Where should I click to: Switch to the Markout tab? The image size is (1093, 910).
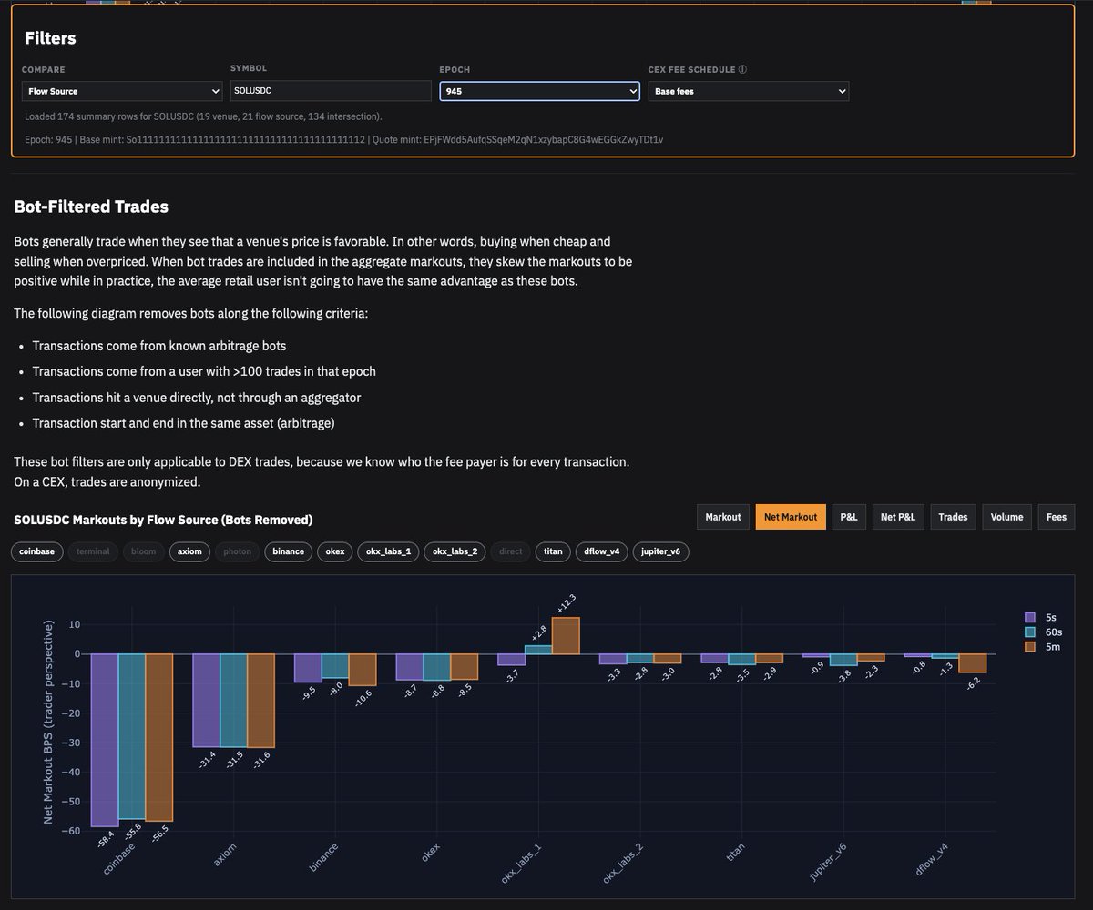point(723,517)
